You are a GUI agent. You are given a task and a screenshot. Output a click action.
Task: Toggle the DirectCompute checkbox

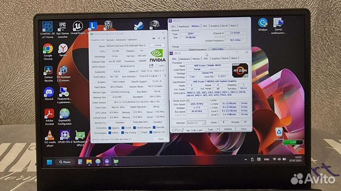135,127
